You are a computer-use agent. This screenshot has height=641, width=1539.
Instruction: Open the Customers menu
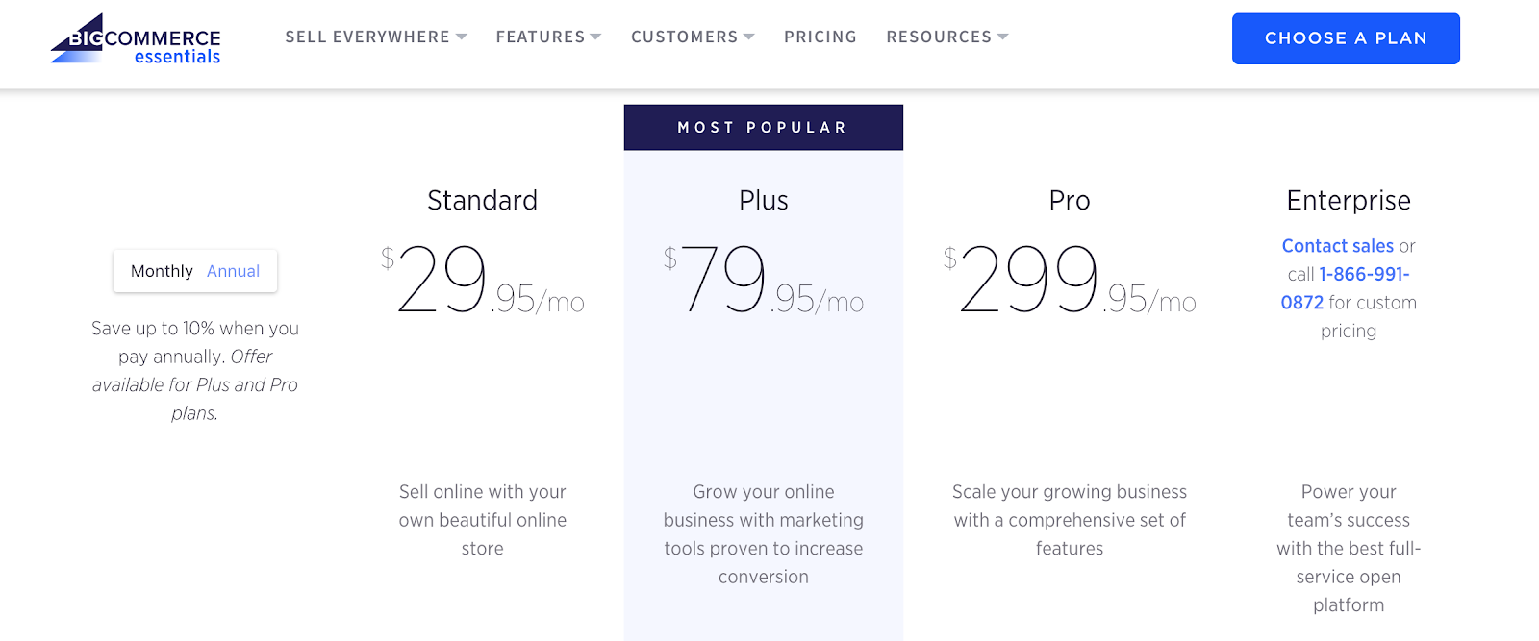coord(684,37)
